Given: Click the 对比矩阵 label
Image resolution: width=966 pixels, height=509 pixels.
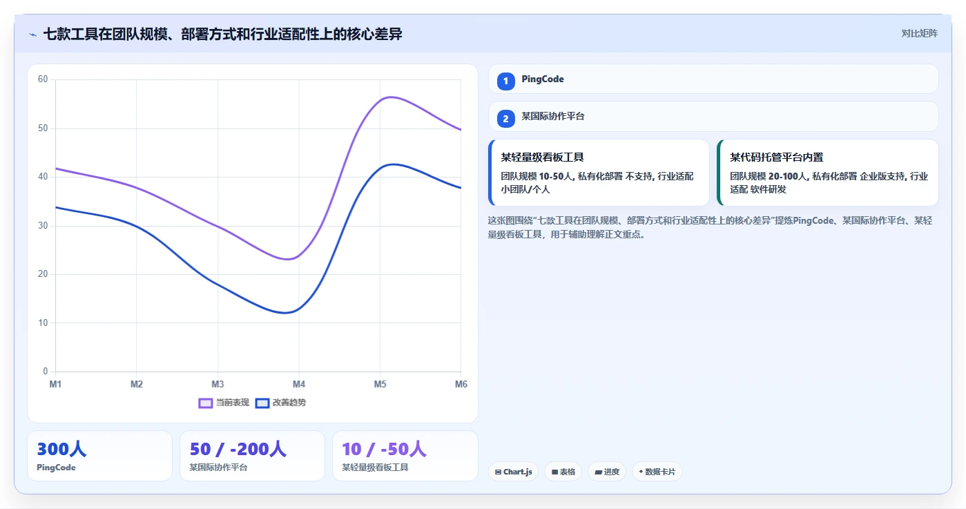Looking at the screenshot, I should [919, 33].
